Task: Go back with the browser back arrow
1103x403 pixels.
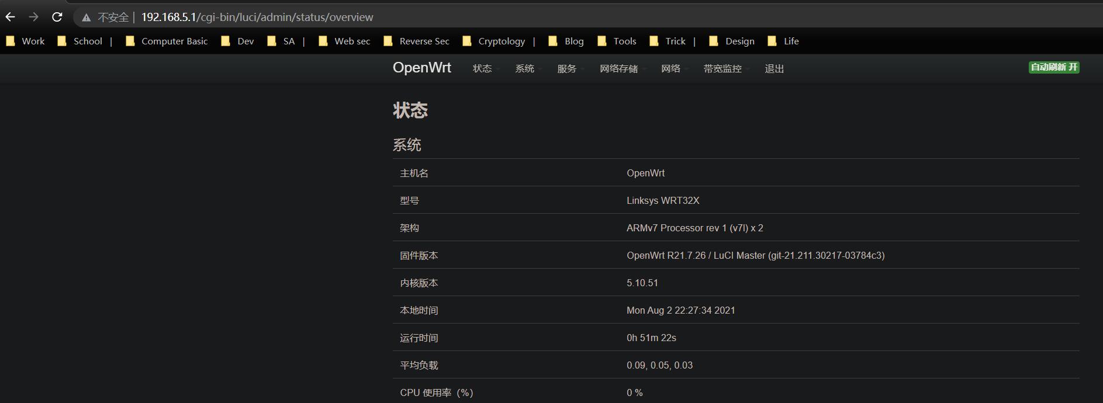Action: pyautogui.click(x=11, y=17)
